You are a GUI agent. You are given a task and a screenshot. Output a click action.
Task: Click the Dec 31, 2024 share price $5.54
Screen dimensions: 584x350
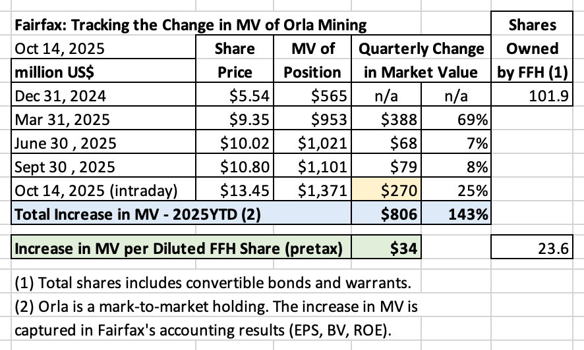235,96
